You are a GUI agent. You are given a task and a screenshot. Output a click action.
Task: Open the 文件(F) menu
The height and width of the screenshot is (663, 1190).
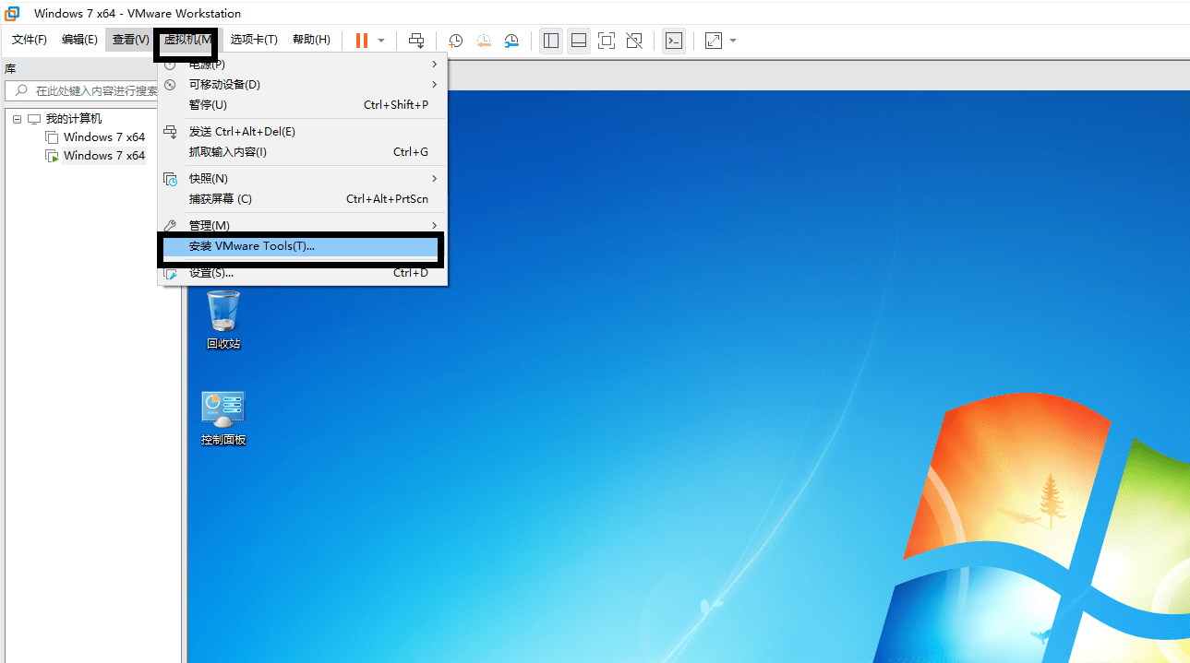[x=30, y=40]
